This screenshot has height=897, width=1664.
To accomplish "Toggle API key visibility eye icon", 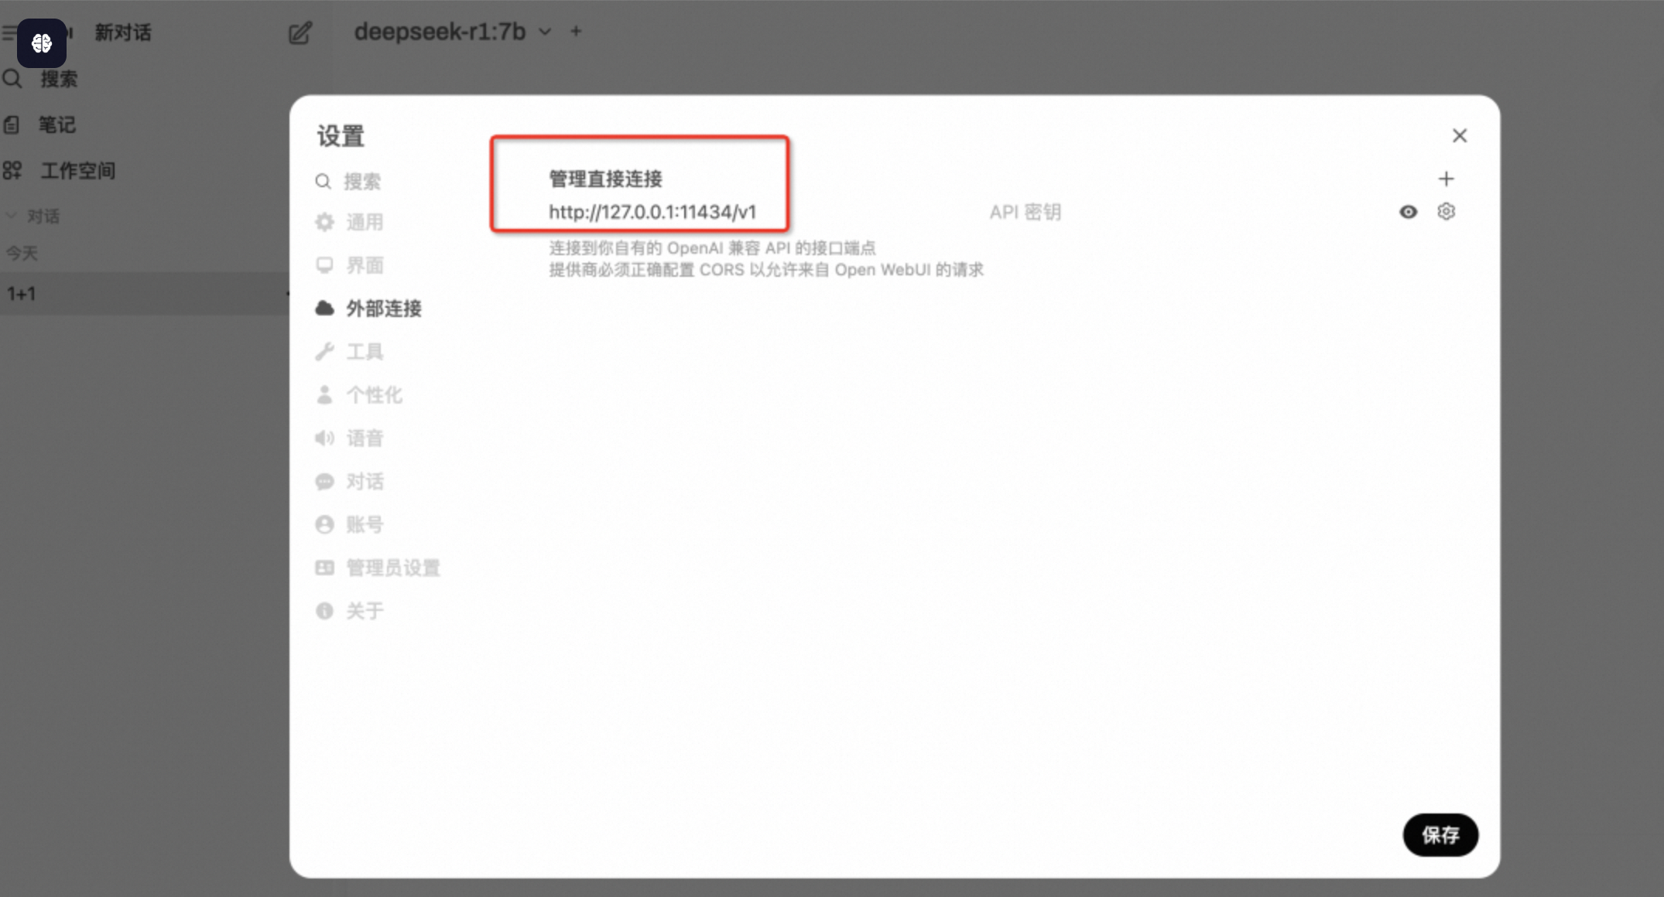I will [1408, 212].
